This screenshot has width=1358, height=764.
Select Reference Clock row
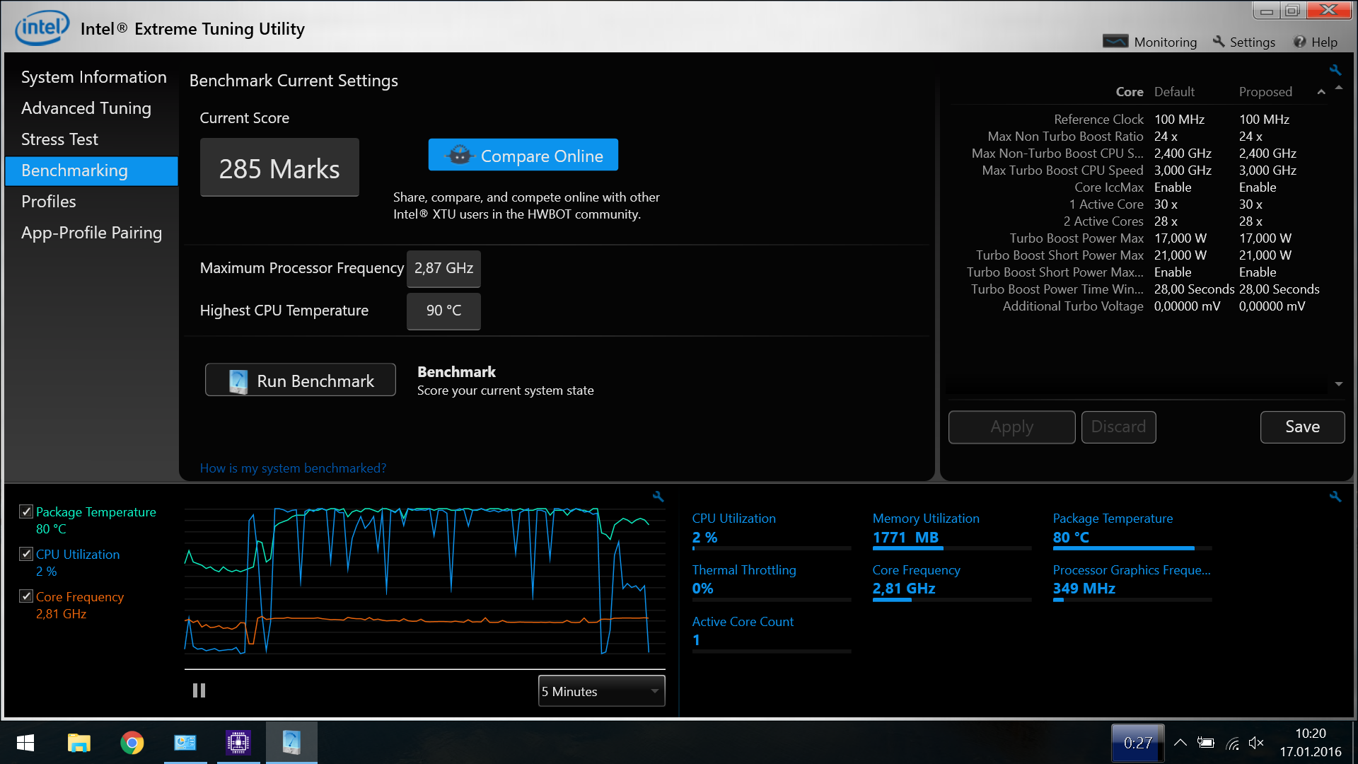pyautogui.click(x=1139, y=120)
